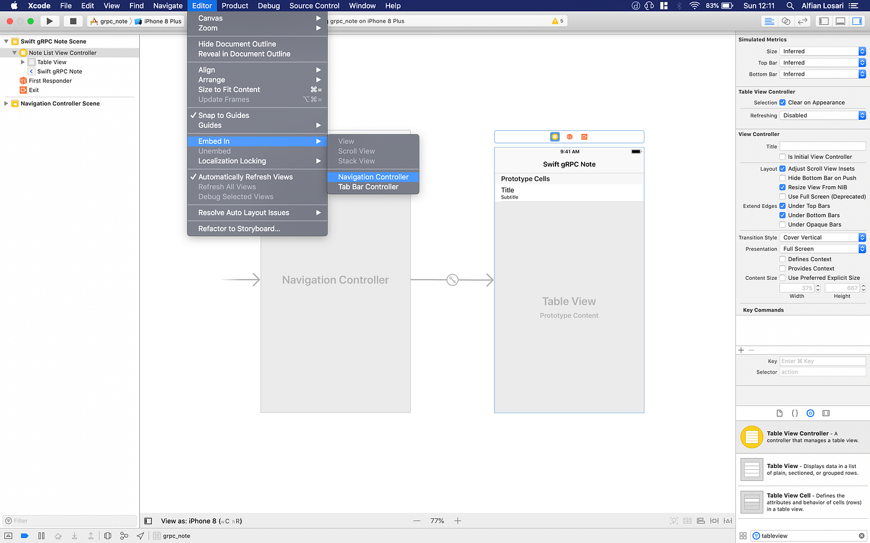Show the Attributes inspector target icon
Image resolution: width=870 pixels, height=543 pixels.
[x=810, y=413]
